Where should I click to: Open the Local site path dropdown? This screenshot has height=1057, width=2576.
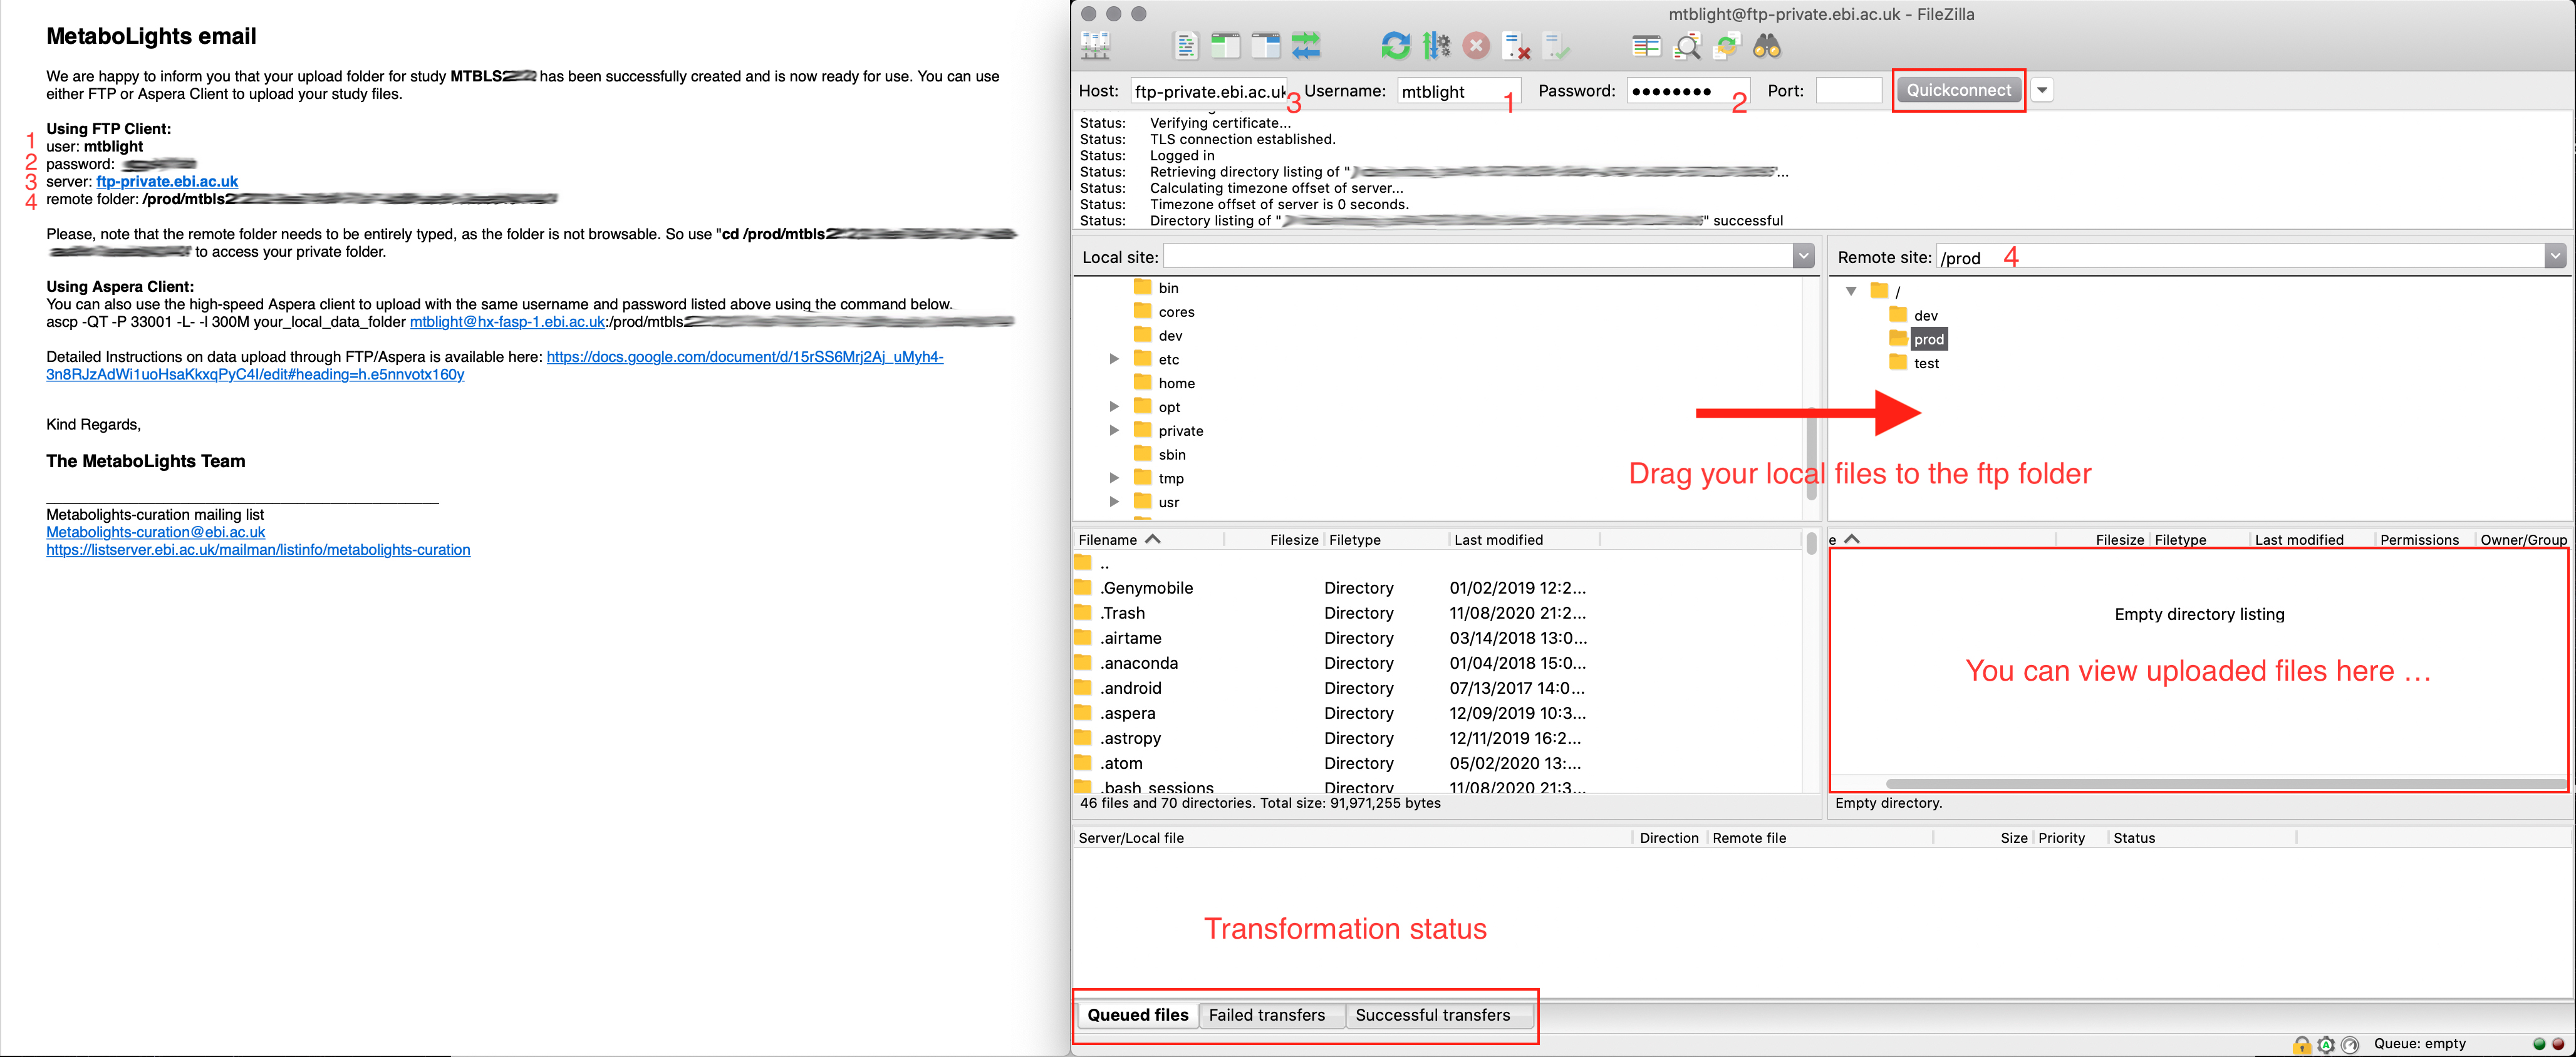(1803, 257)
